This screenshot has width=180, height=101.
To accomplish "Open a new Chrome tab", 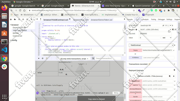I will (164, 6).
